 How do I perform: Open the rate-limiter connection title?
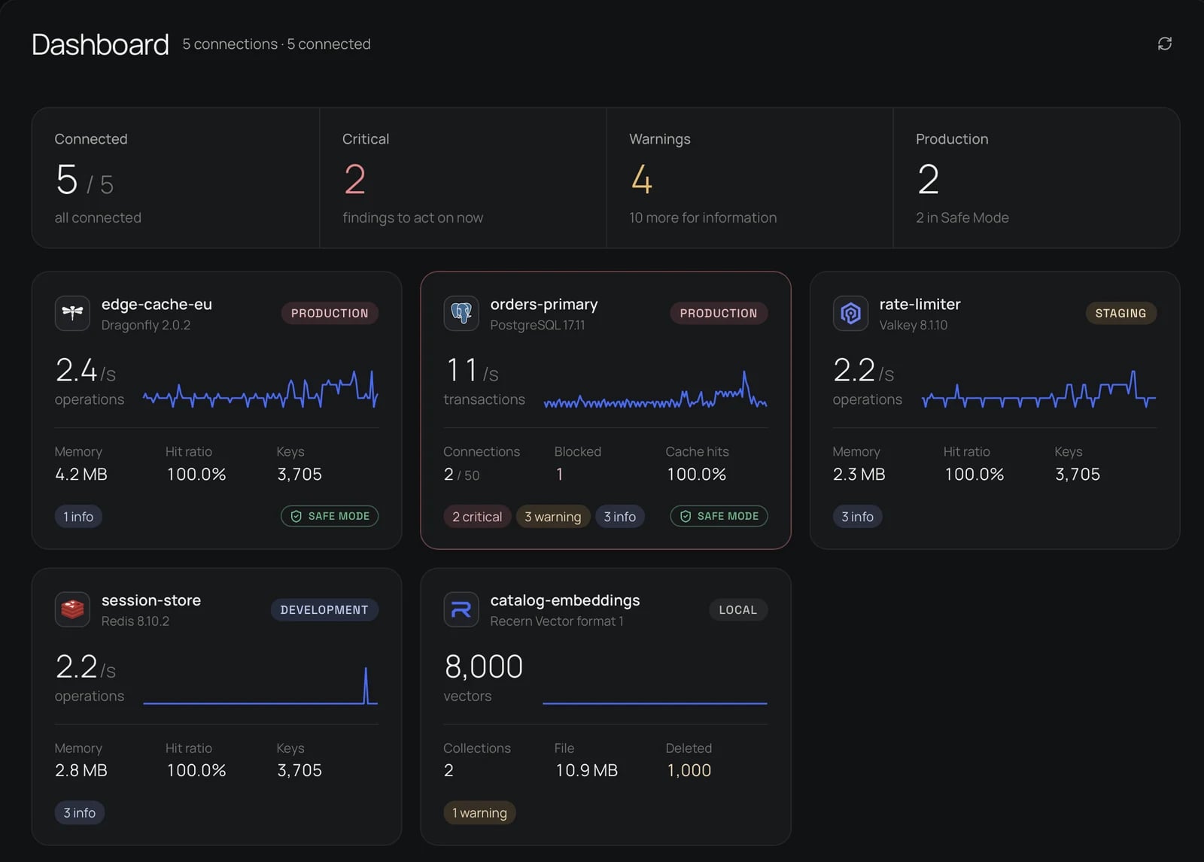[920, 304]
